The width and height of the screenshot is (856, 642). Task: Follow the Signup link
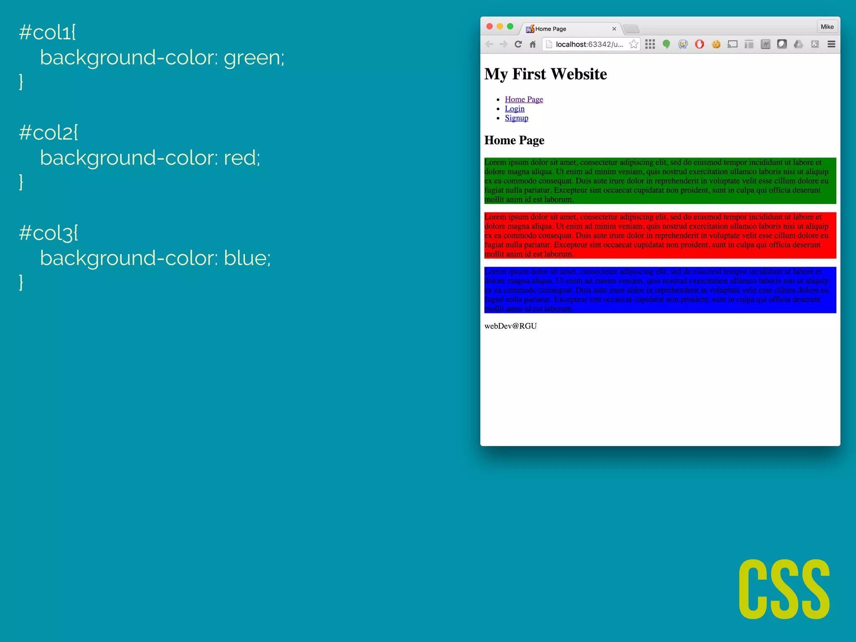coord(516,118)
